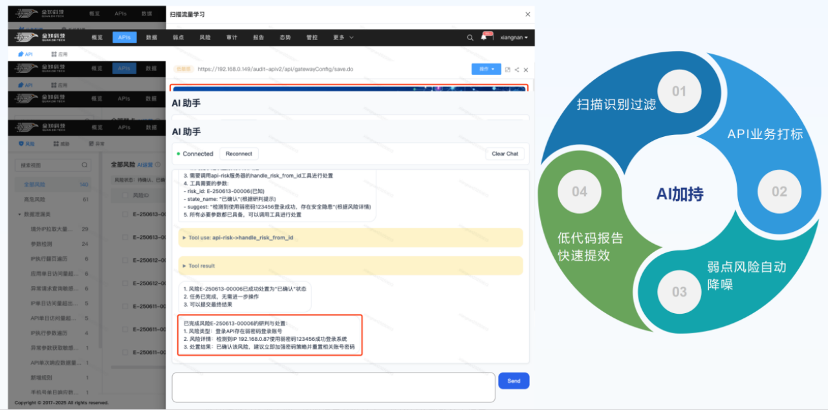Expand the Tool result section
The width and height of the screenshot is (828, 410).
[x=350, y=265]
